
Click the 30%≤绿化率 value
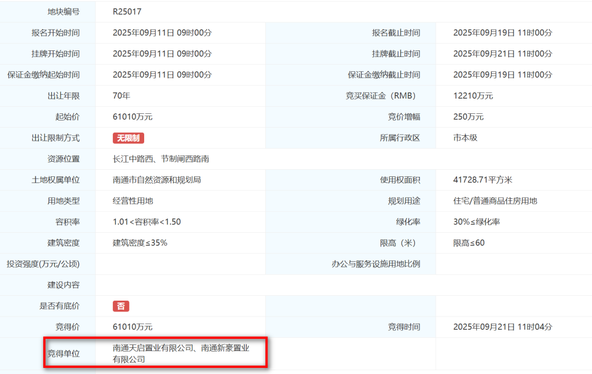(476, 222)
